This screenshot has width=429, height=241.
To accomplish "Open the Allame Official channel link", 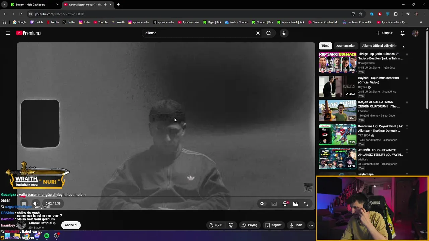I will coord(40,223).
